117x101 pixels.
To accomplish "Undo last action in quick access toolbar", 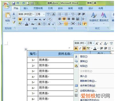I will [x=18, y=3].
